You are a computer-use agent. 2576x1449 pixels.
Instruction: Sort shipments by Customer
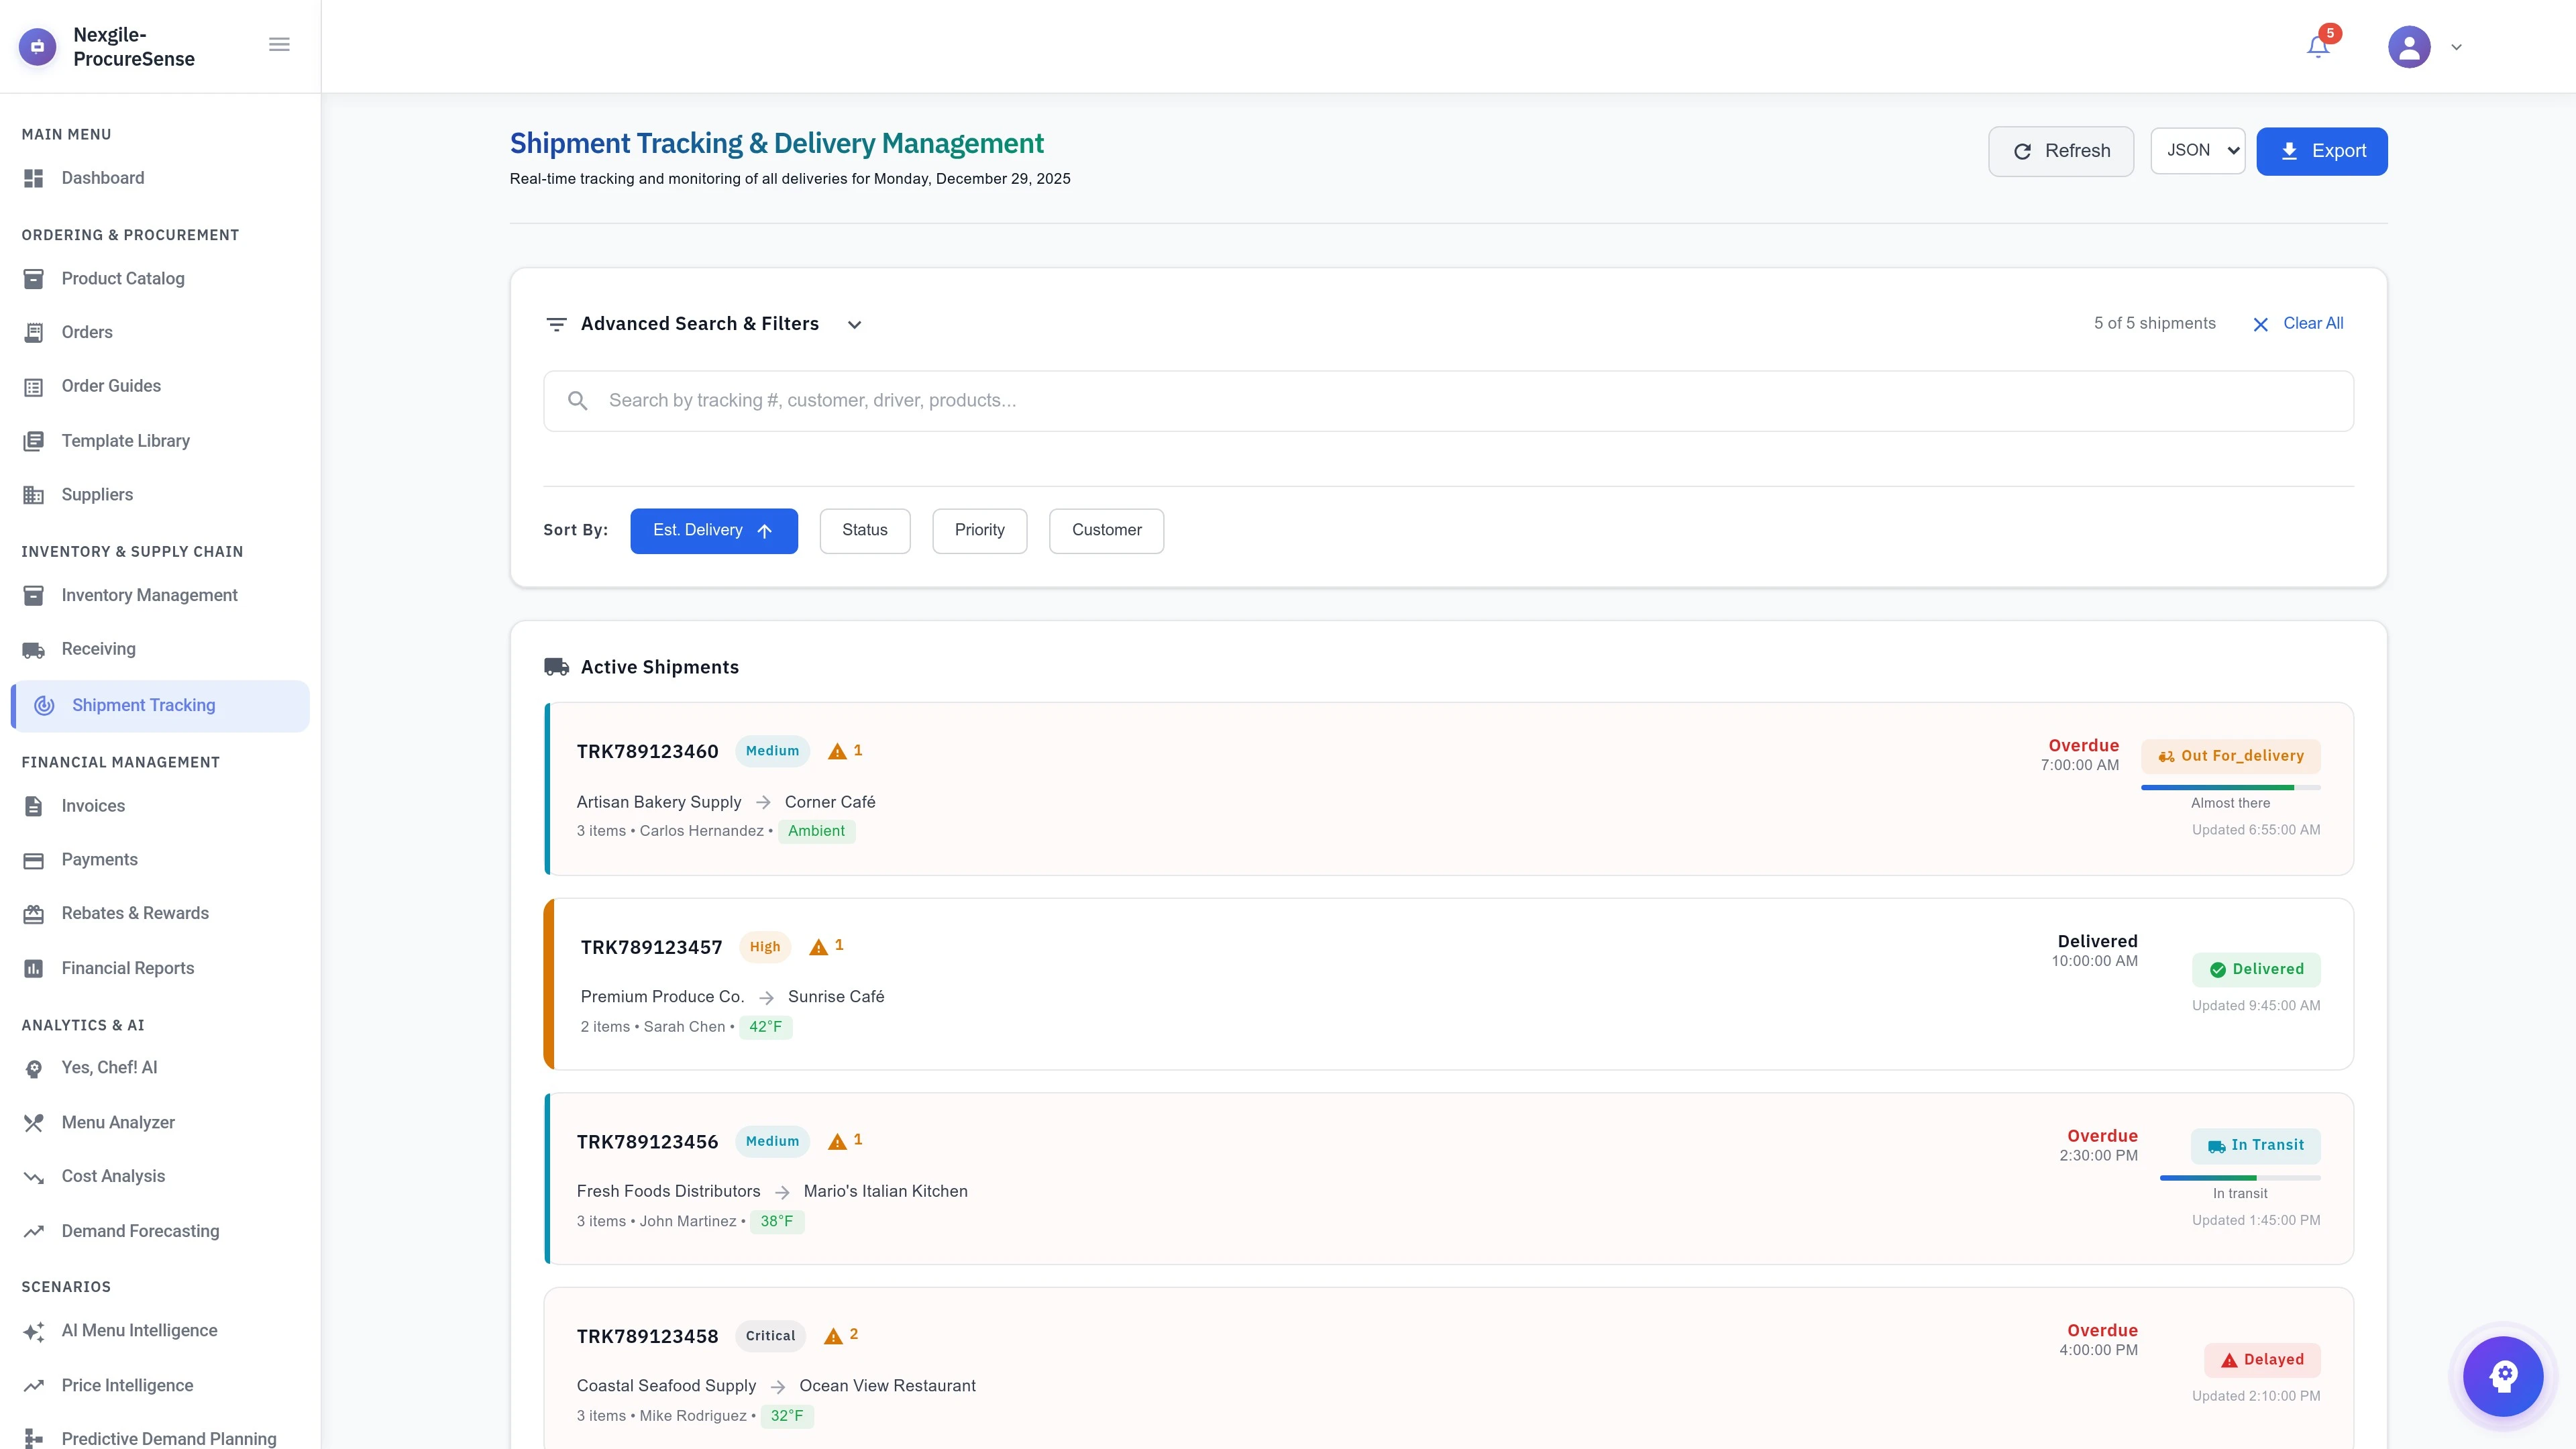[x=1106, y=530]
